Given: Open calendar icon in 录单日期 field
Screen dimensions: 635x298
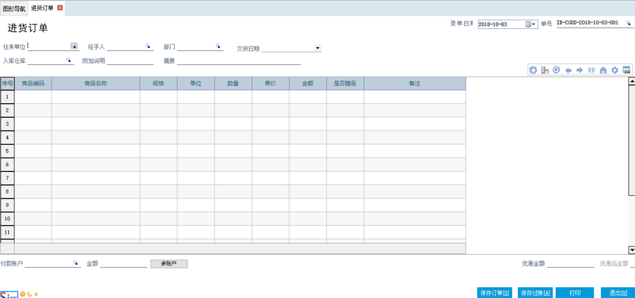Looking at the screenshot, I should (528, 24).
